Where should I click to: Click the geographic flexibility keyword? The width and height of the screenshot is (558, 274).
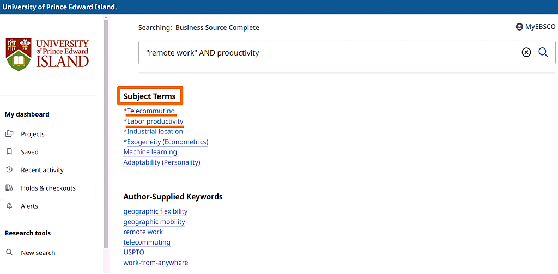[x=155, y=211]
